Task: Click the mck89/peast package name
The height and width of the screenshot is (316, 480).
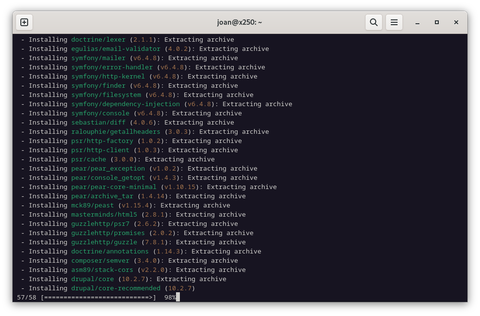Action: pos(93,205)
